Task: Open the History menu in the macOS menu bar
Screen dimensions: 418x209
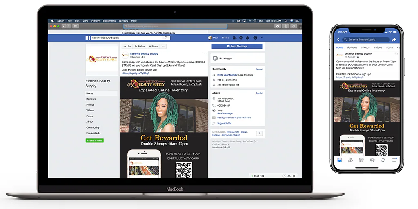Action: pyautogui.click(x=96, y=21)
